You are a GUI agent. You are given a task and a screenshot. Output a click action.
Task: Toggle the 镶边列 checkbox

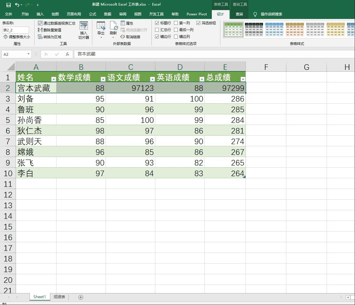coord(176,37)
